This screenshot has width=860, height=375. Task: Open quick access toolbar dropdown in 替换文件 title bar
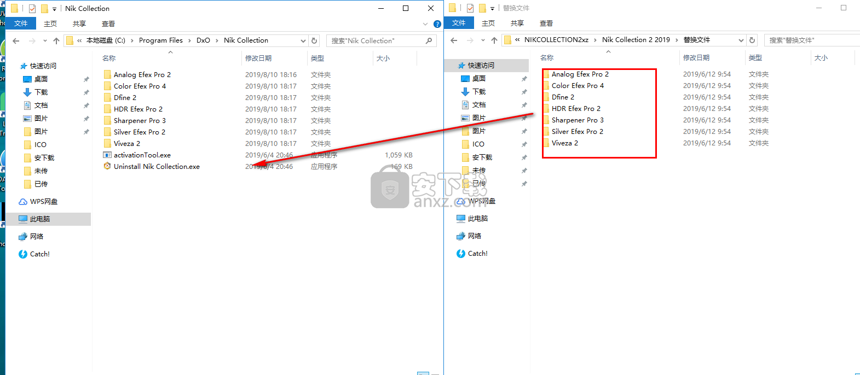(492, 9)
